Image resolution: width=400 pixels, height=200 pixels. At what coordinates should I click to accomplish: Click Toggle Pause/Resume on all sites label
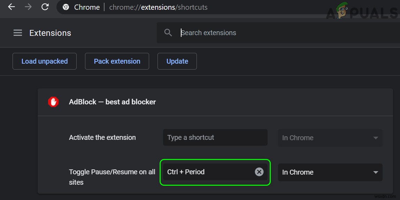pos(112,177)
